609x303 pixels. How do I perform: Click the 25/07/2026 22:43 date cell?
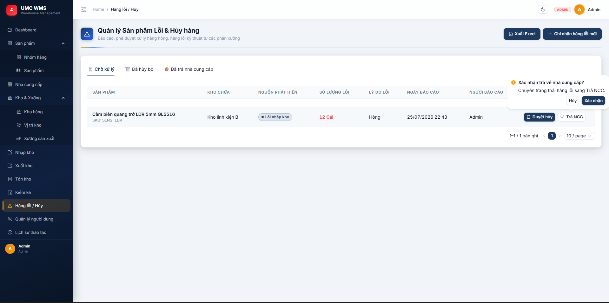pyautogui.click(x=427, y=117)
